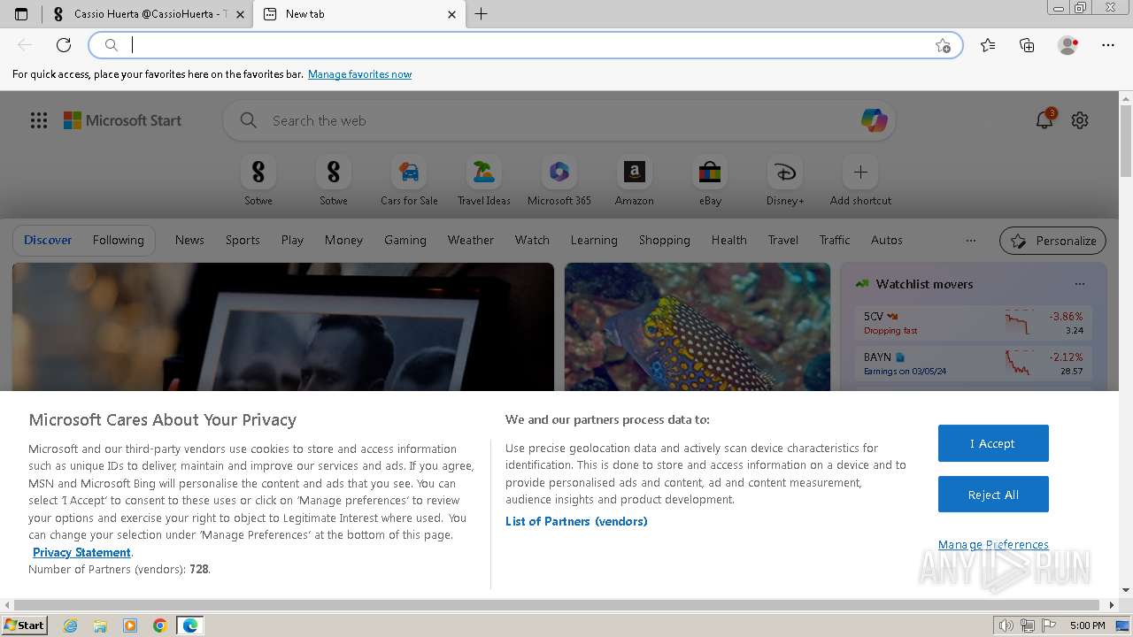1133x637 pixels.
Task: Select the Discover feed tab
Action: coord(48,240)
